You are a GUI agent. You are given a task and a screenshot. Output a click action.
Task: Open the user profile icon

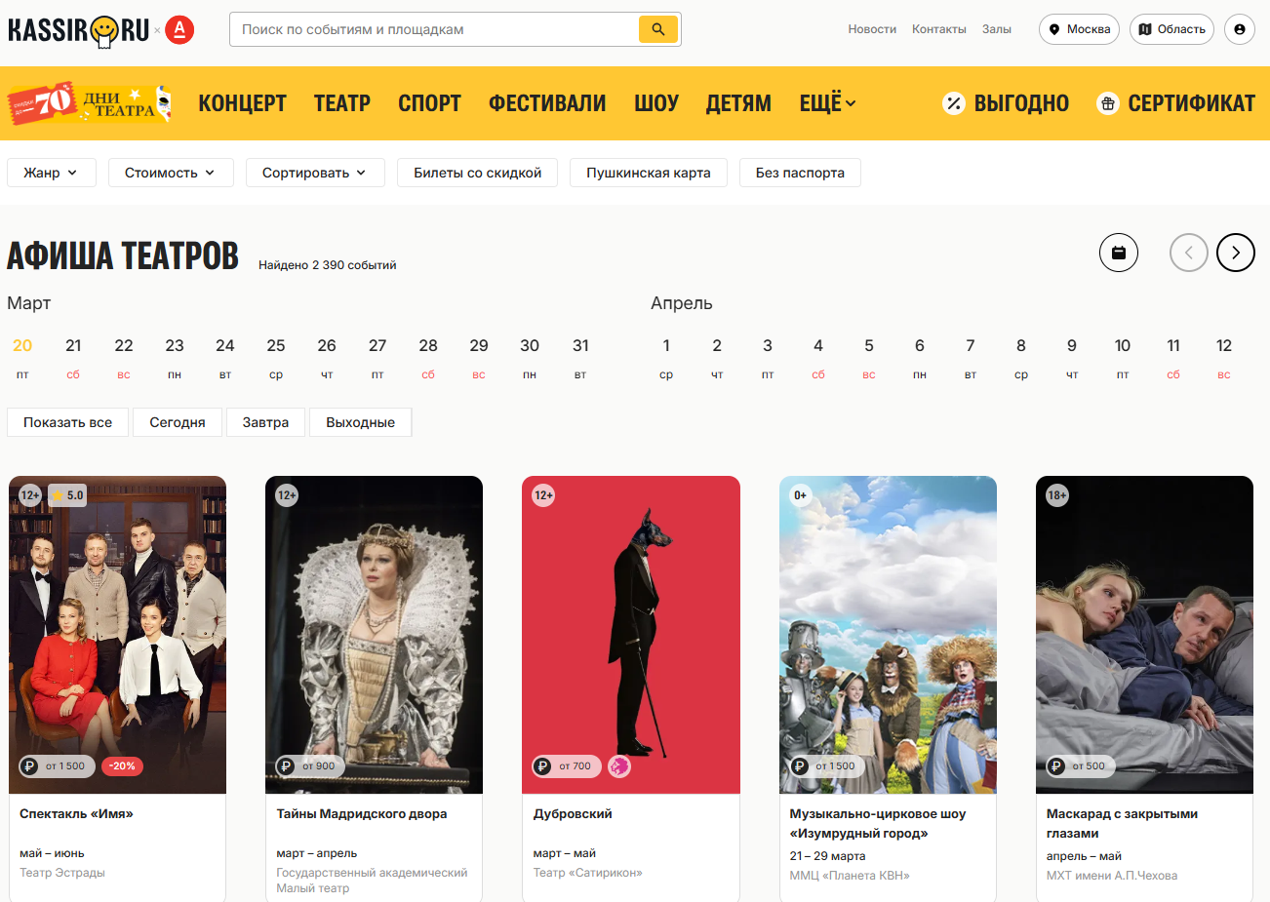[x=1239, y=29]
